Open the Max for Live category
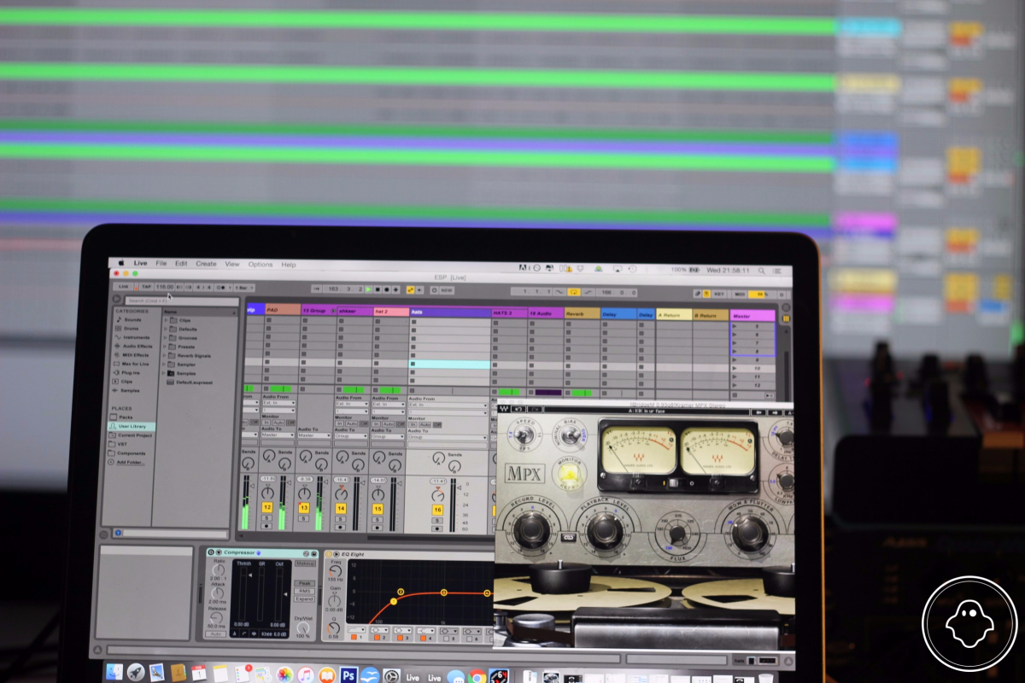The image size is (1025, 683). pyautogui.click(x=132, y=364)
